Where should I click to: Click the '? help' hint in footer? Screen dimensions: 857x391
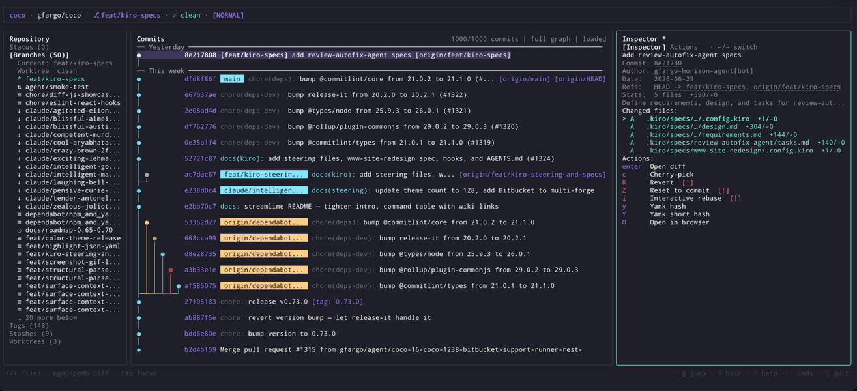(766, 373)
